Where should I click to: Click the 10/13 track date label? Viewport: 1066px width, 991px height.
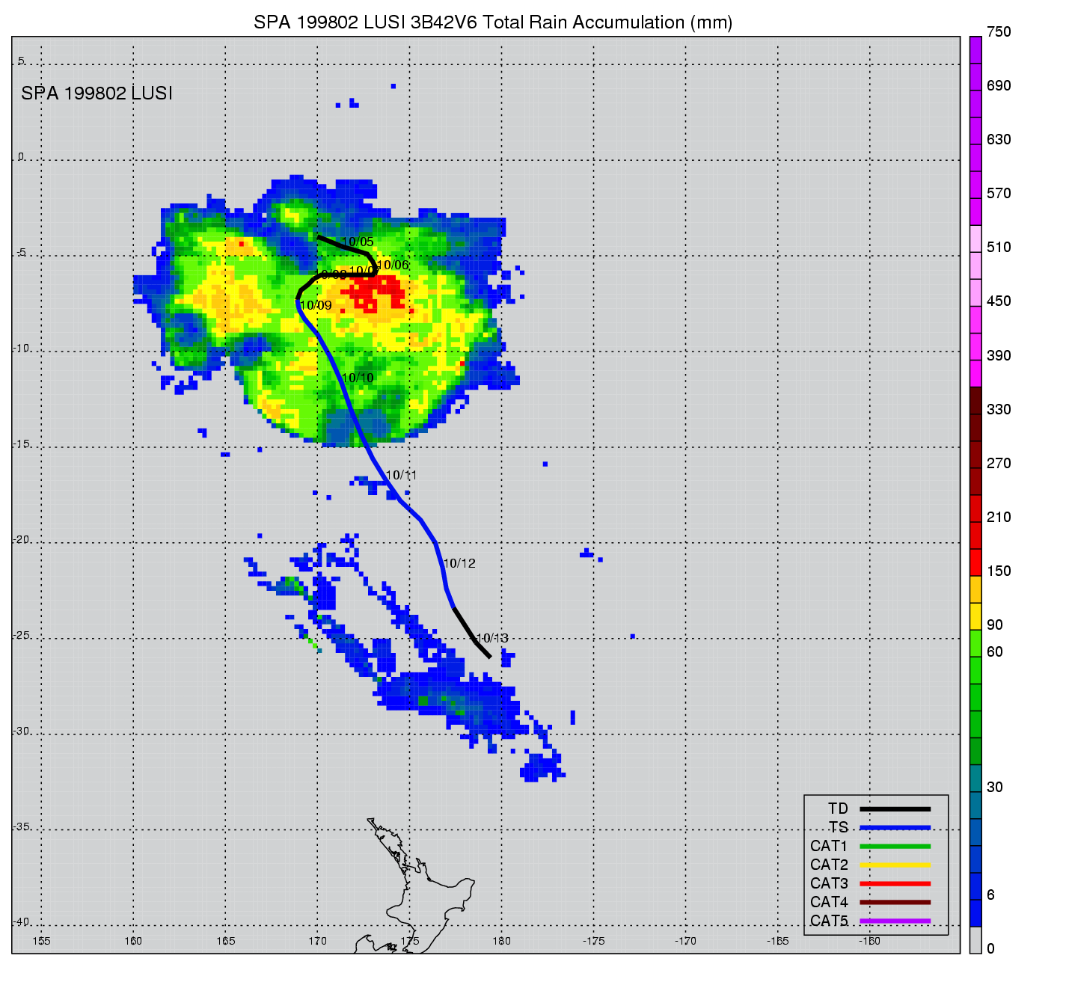tap(492, 638)
